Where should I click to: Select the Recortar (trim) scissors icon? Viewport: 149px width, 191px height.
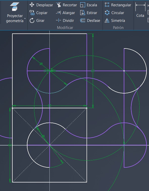[x=58, y=5]
